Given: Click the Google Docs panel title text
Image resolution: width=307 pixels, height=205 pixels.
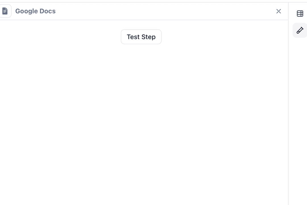Looking at the screenshot, I should [x=35, y=11].
